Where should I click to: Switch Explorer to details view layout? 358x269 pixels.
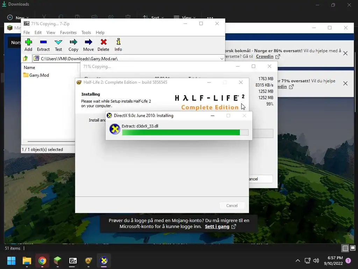coord(345,248)
